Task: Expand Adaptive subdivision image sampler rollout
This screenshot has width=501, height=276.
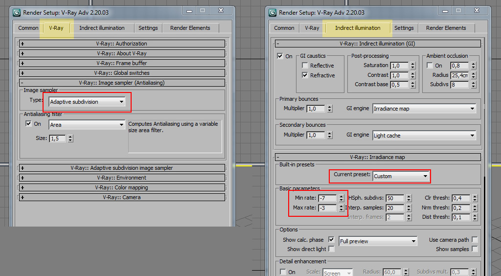Action: [x=122, y=168]
